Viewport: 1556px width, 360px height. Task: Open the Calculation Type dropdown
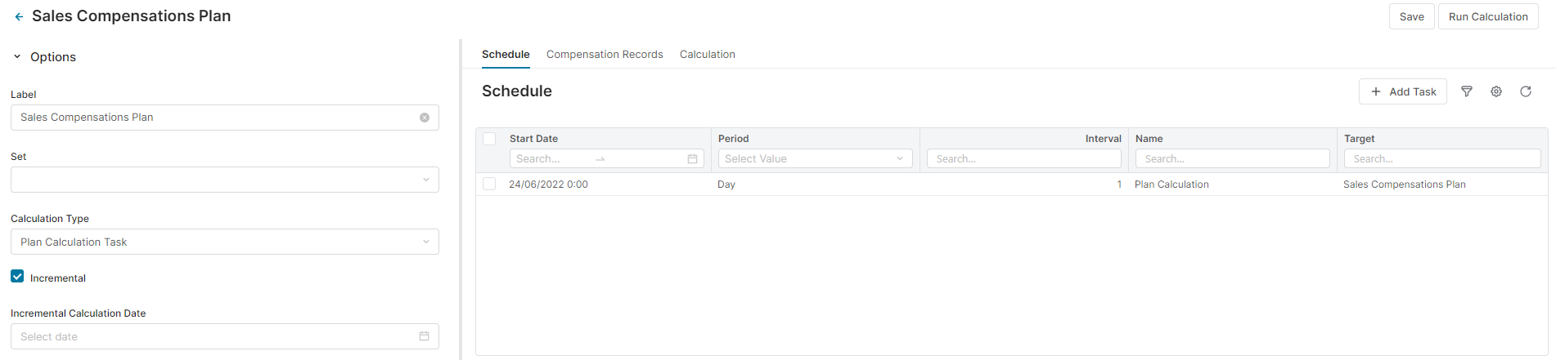[x=224, y=242]
